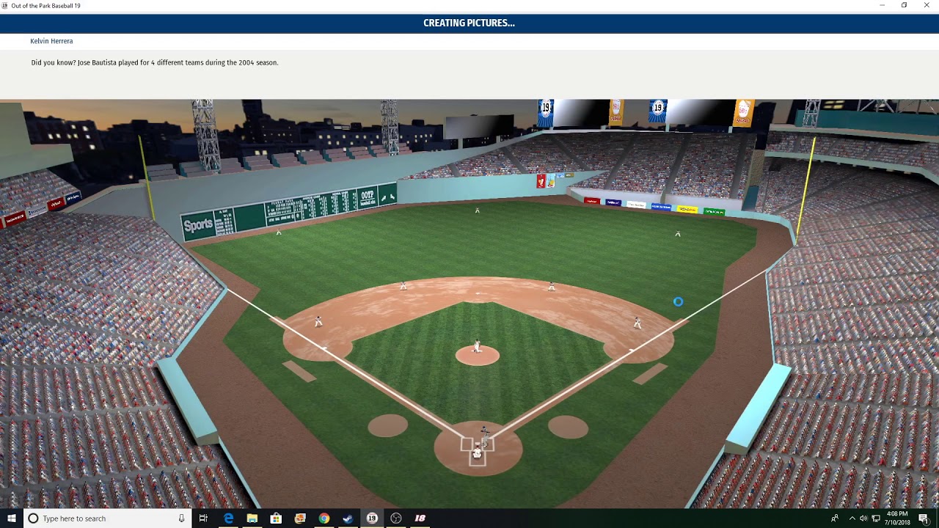939x528 pixels.
Task: Select the OOTP 19 taskbar icon
Action: coord(372,518)
